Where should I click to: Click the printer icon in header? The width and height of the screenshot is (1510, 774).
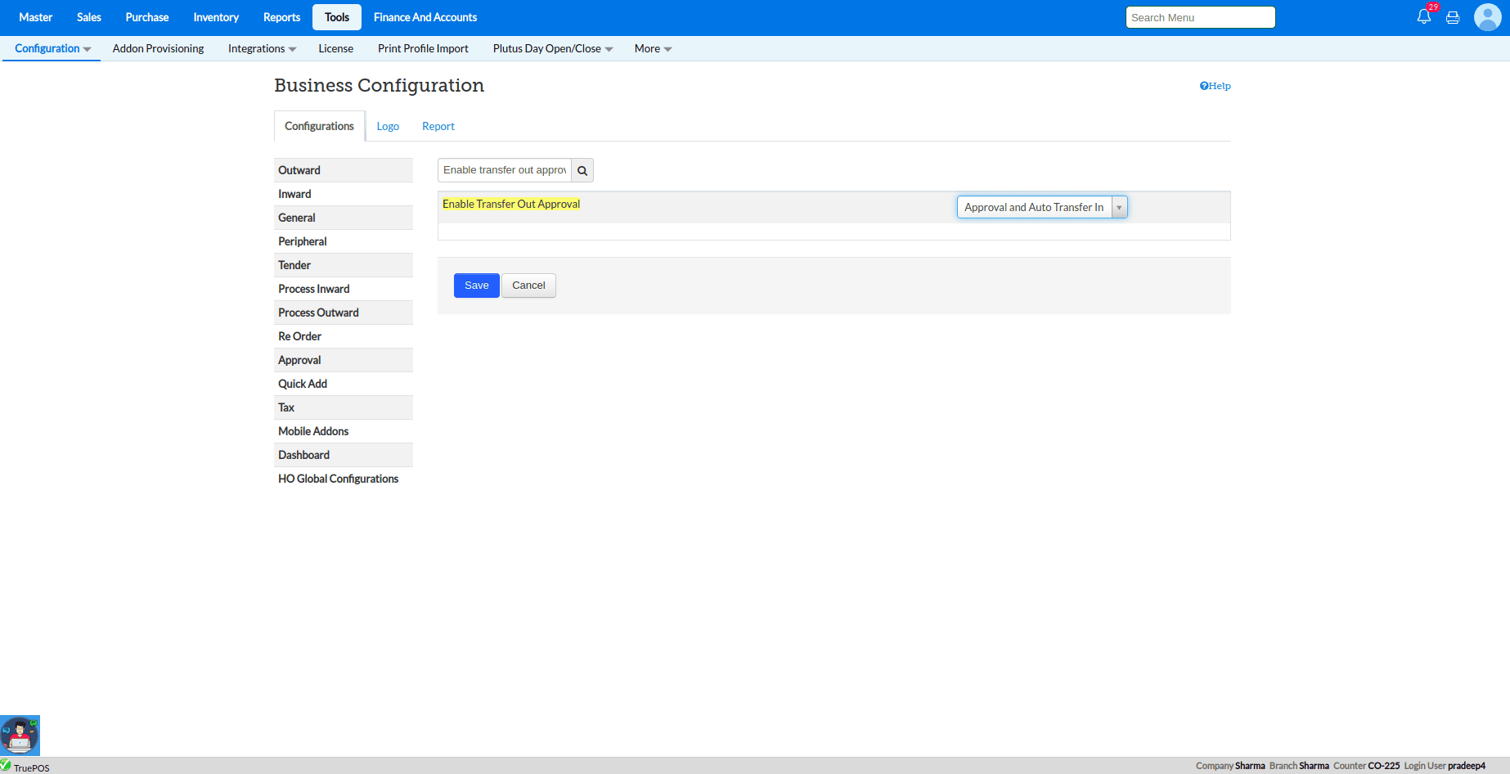pyautogui.click(x=1453, y=17)
